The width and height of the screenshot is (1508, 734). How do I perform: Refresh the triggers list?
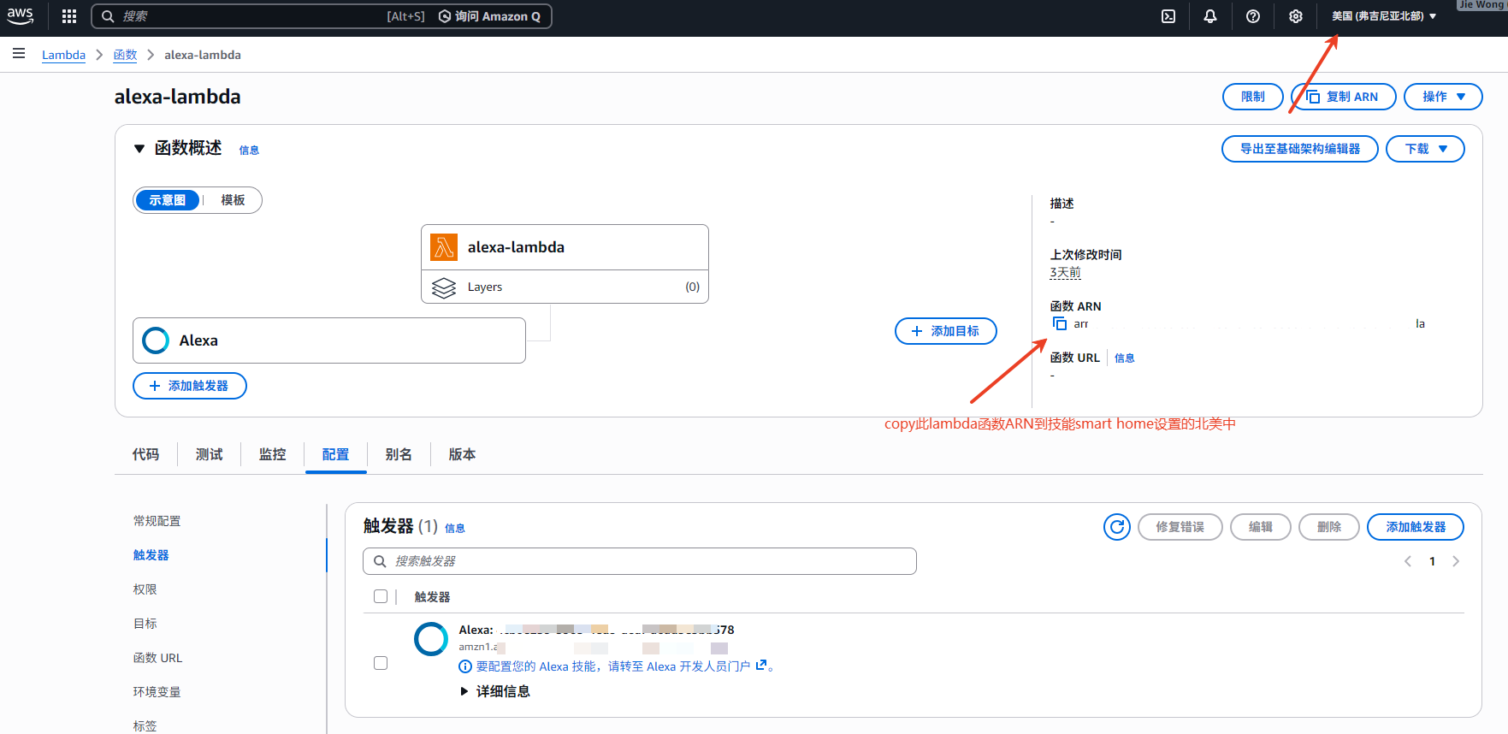point(1117,527)
